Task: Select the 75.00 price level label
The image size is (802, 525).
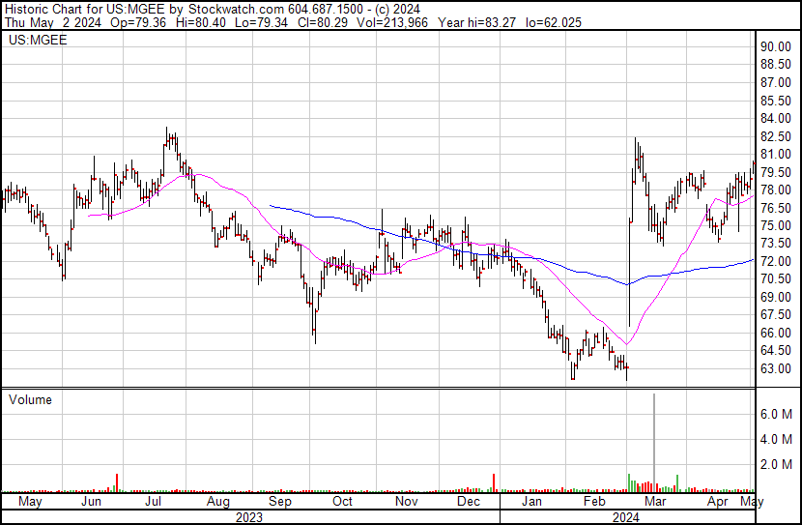Action: point(775,225)
